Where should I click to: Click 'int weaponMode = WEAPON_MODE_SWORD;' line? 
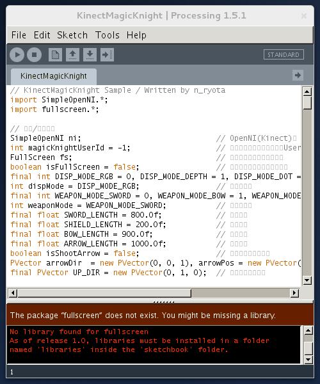[88, 205]
